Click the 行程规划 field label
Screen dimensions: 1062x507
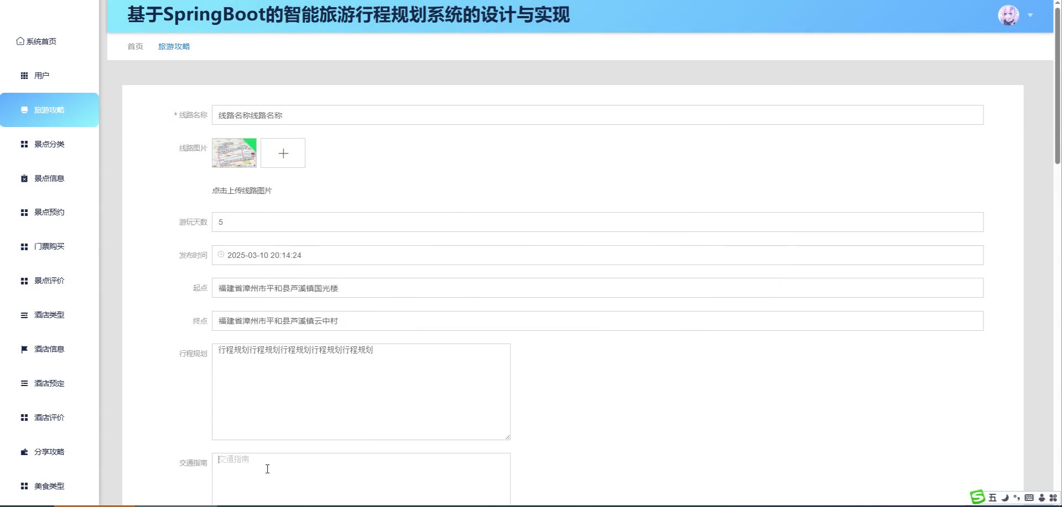tap(193, 353)
